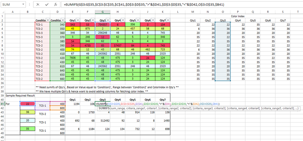Open the Qty6 filter dropdown in table header
The image size is (303, 141).
click(153, 20)
